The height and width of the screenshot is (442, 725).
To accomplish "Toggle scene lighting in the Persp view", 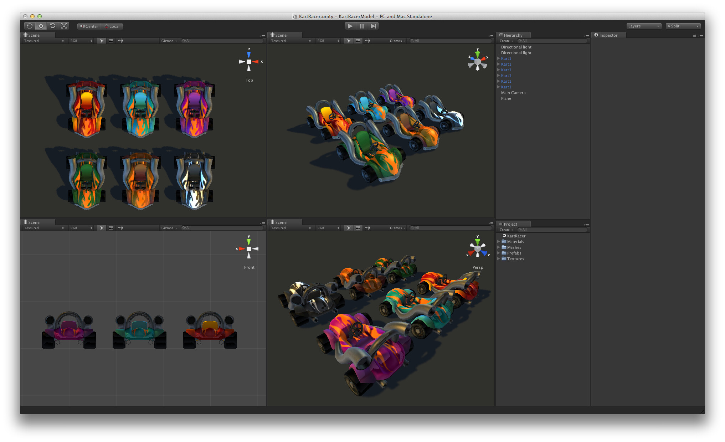I will (x=349, y=228).
